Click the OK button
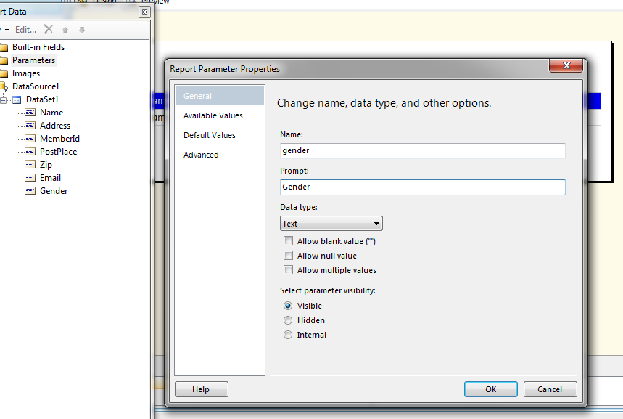The width and height of the screenshot is (623, 419). [x=490, y=389]
